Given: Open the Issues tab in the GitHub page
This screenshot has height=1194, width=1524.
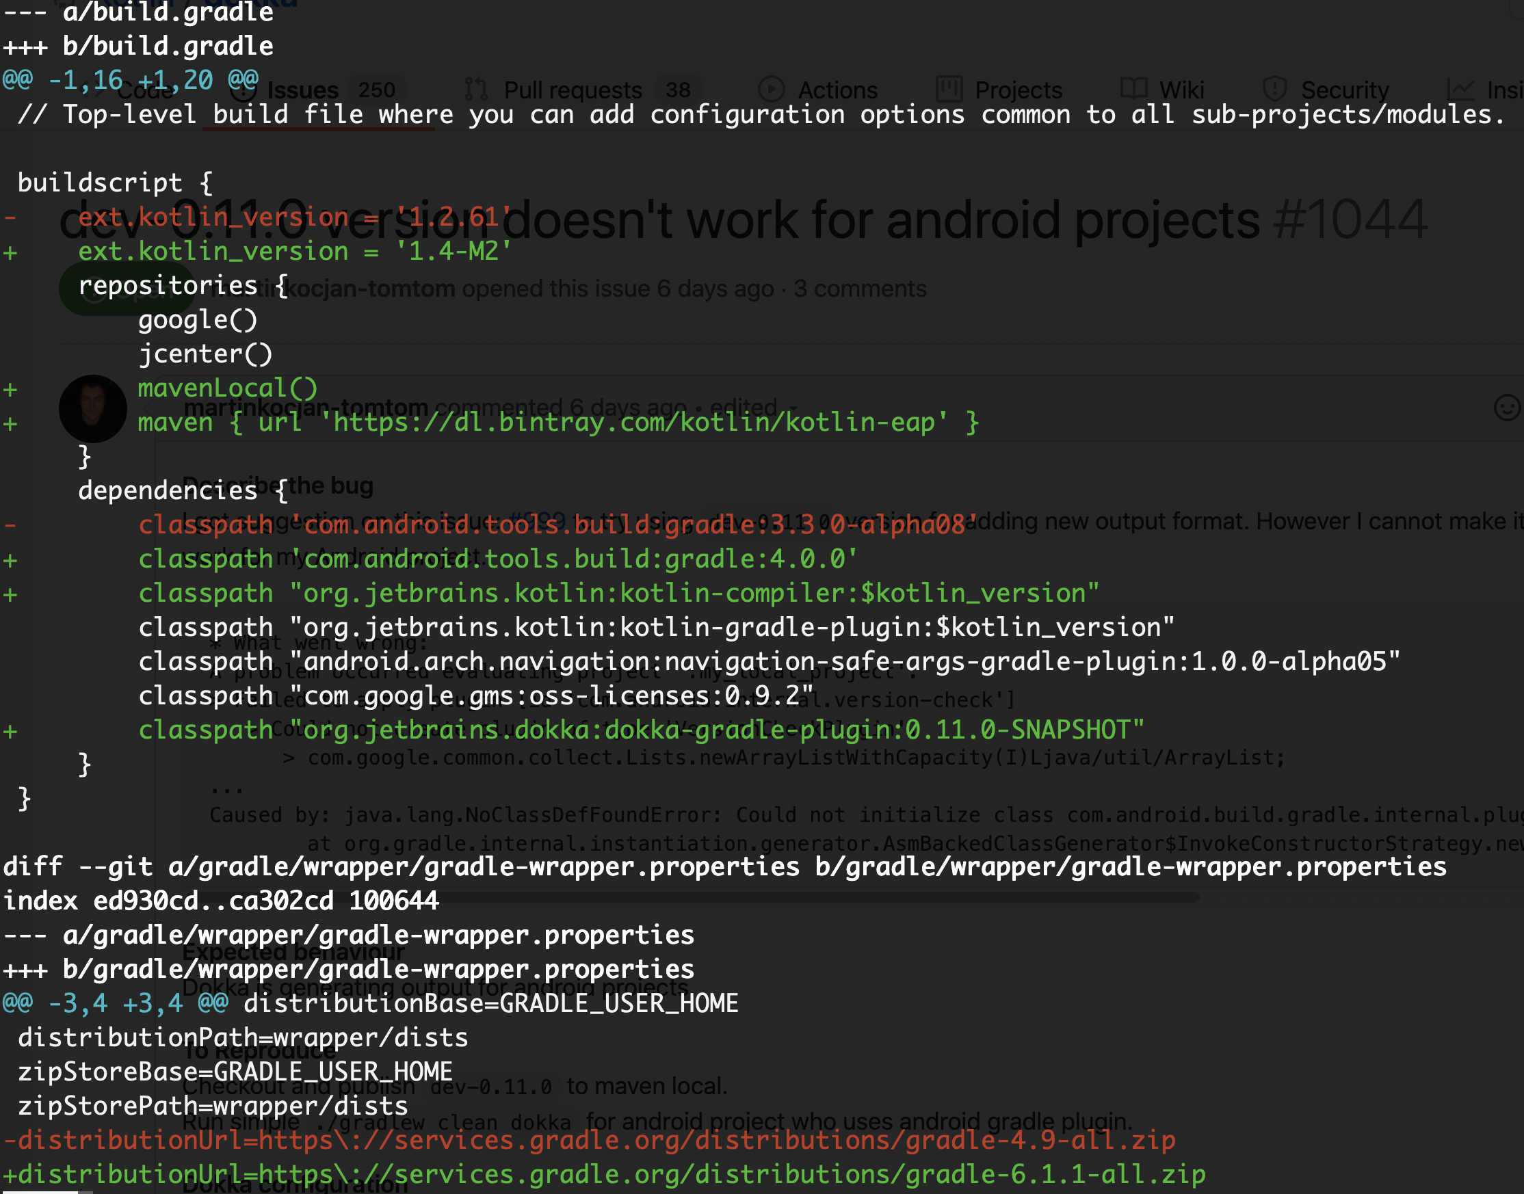Looking at the screenshot, I should pos(319,90).
